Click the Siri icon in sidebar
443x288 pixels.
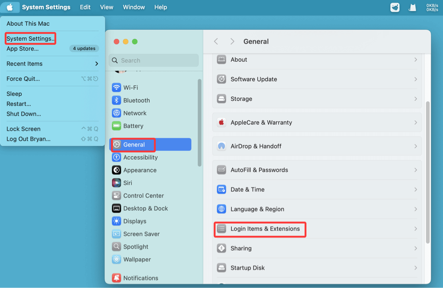click(117, 183)
